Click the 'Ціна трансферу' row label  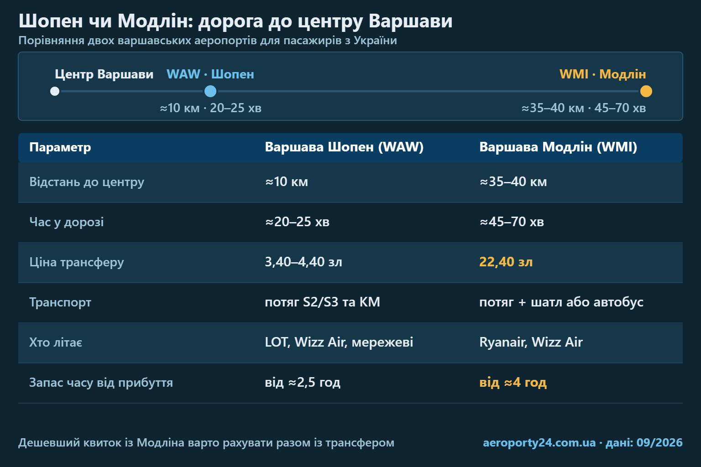77,262
